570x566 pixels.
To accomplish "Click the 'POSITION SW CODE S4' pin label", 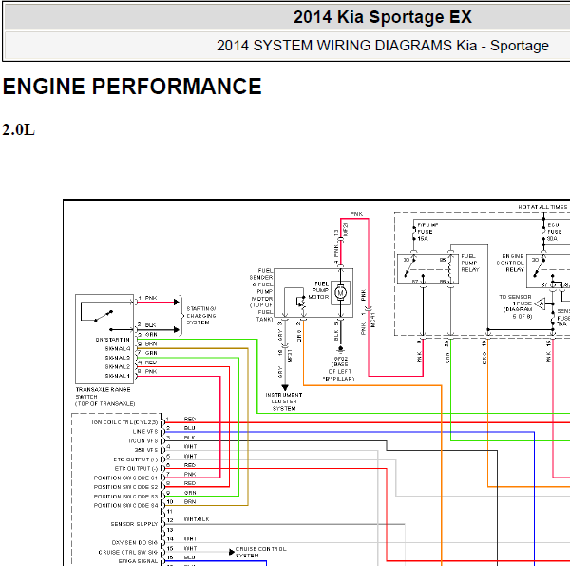I will (x=125, y=505).
